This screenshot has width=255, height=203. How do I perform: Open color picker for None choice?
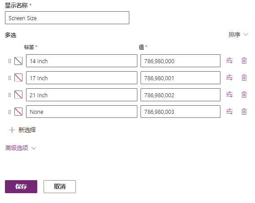18,112
